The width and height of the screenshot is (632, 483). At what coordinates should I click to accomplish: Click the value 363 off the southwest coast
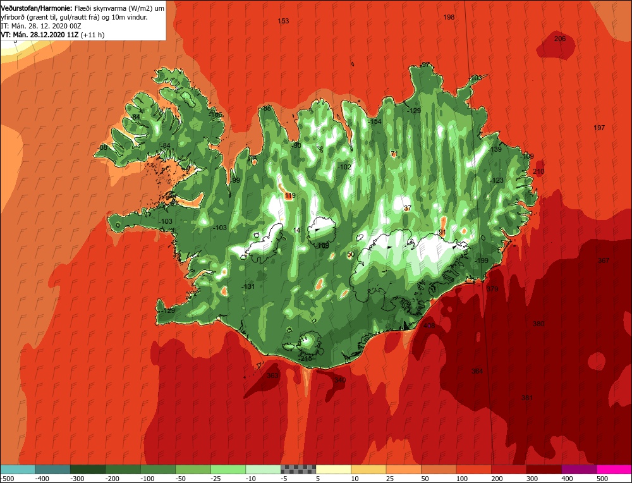(x=272, y=376)
